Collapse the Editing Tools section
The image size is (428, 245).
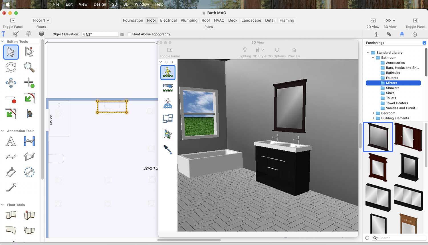[3, 42]
